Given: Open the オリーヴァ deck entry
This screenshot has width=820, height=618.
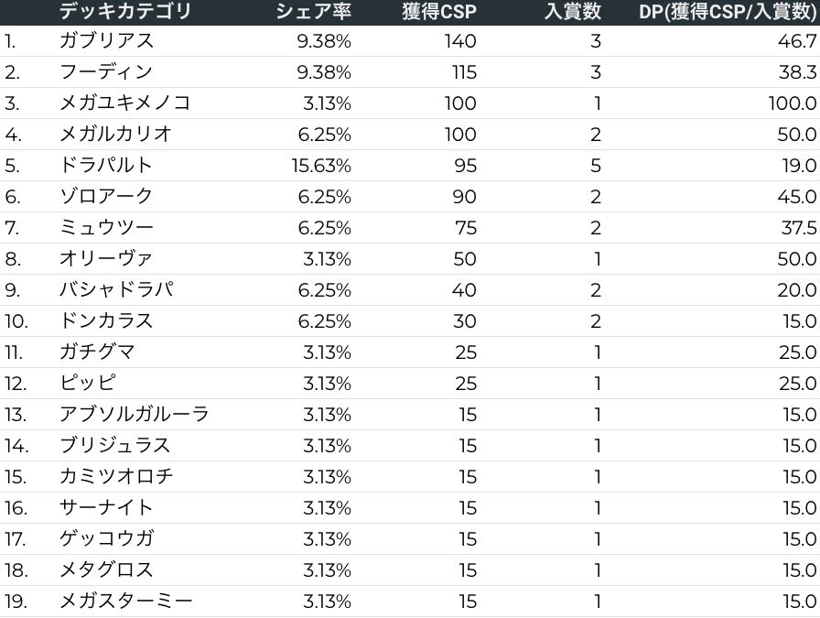Looking at the screenshot, I should click(x=105, y=259).
